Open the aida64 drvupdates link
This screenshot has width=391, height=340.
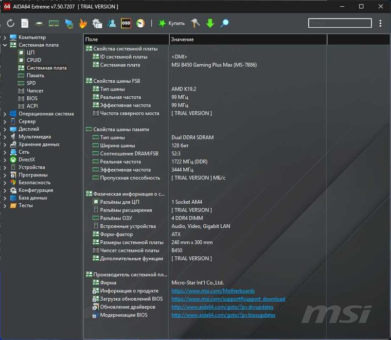pyautogui.click(x=222, y=307)
